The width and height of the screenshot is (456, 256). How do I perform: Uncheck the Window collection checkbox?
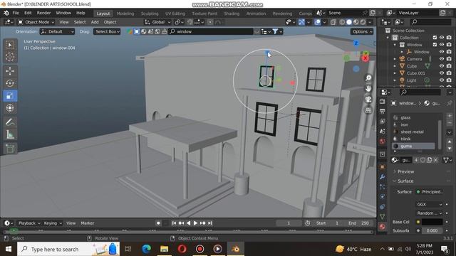click(x=435, y=45)
